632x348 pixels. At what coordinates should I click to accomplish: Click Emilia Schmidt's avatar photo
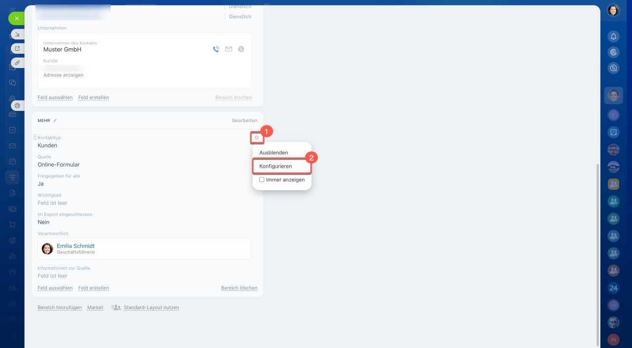click(47, 249)
